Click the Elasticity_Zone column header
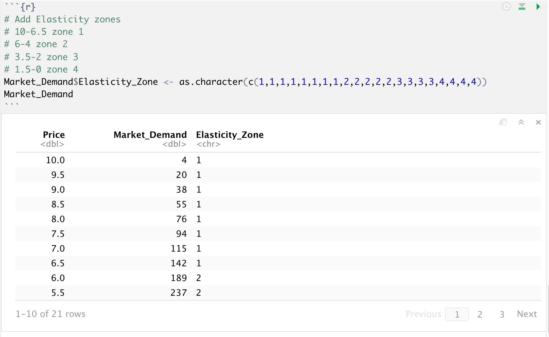The width and height of the screenshot is (549, 337). (230, 135)
